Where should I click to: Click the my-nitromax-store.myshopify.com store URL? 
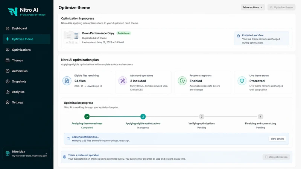30,156
